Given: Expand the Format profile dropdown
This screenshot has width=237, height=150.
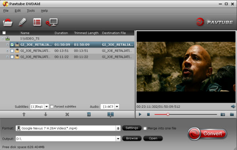Looking at the screenshot, I should tap(118, 128).
